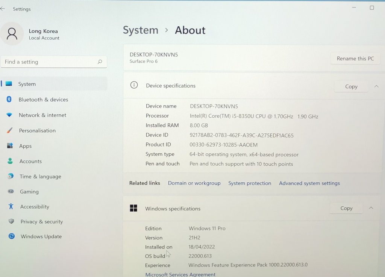Screen dimensions: 385x277
Task: Click the 64-bit operating system value
Action: coord(244,154)
